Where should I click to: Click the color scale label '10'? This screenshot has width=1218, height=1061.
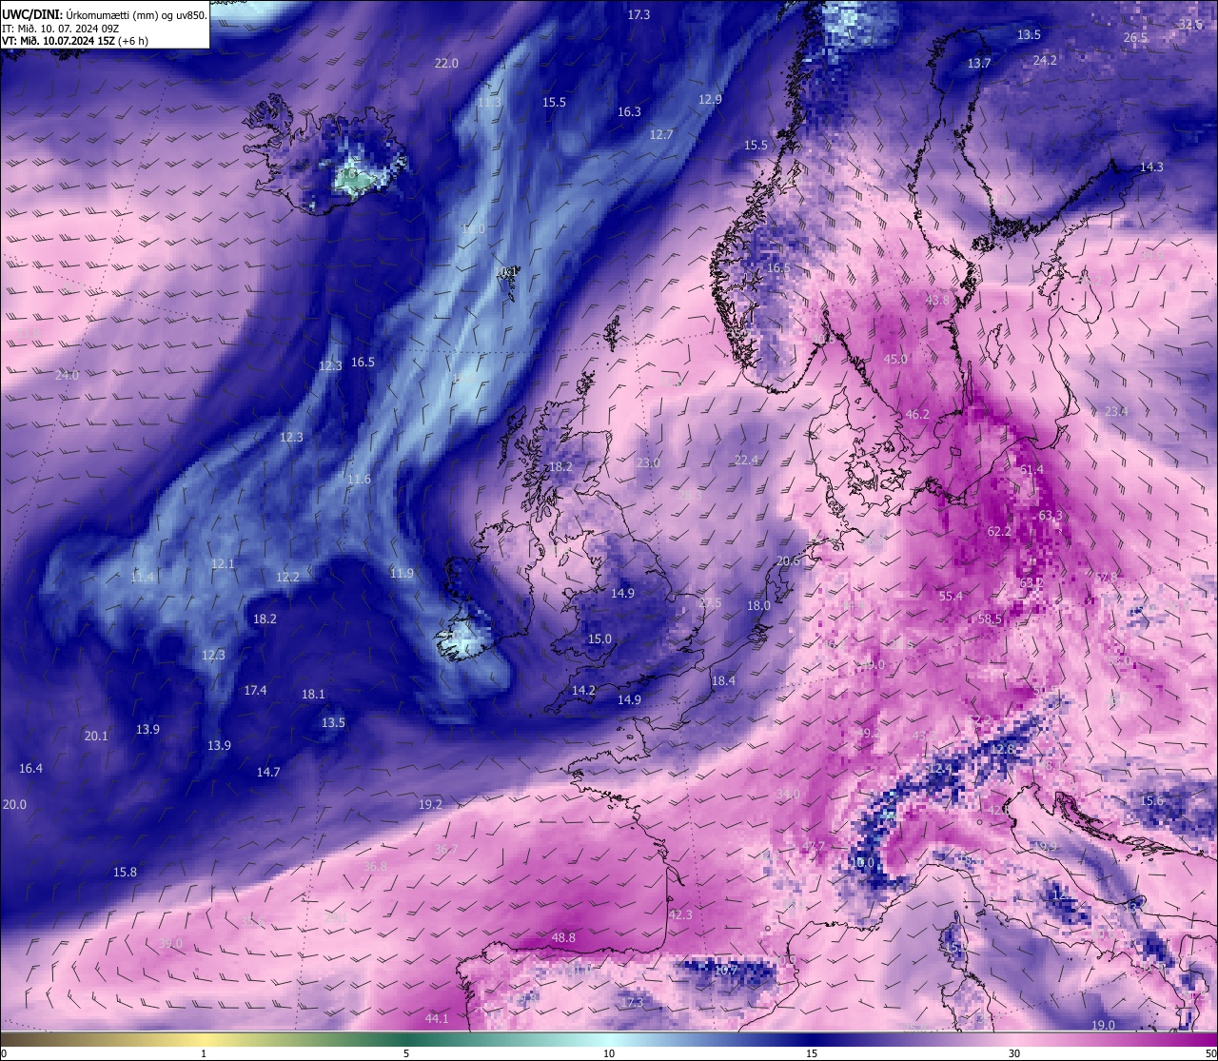[x=609, y=1053]
